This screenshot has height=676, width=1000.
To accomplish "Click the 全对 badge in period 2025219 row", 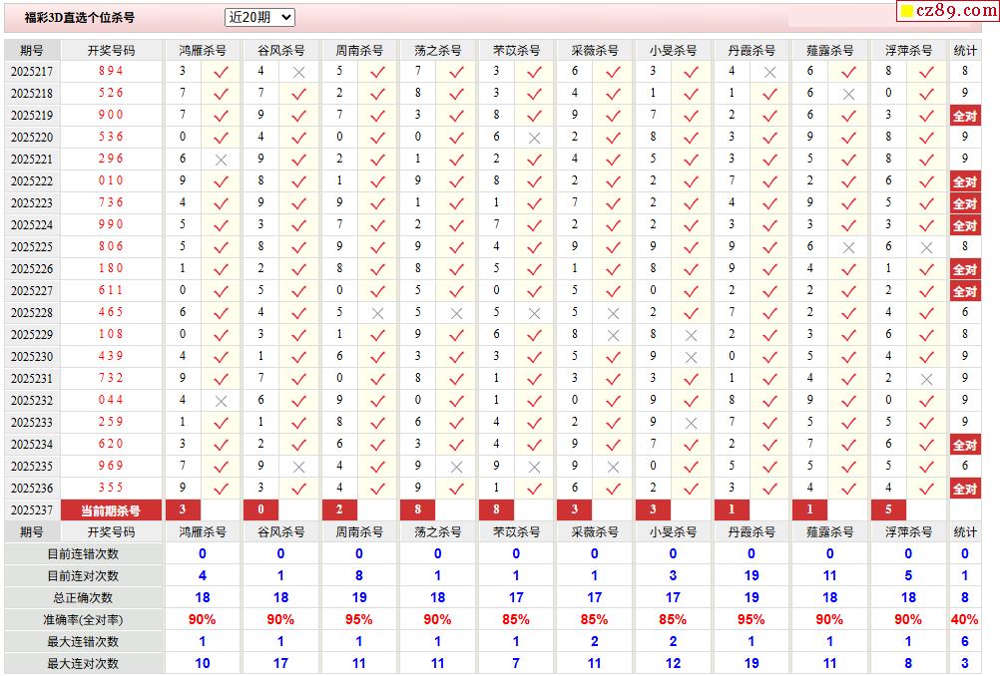I will coord(965,116).
